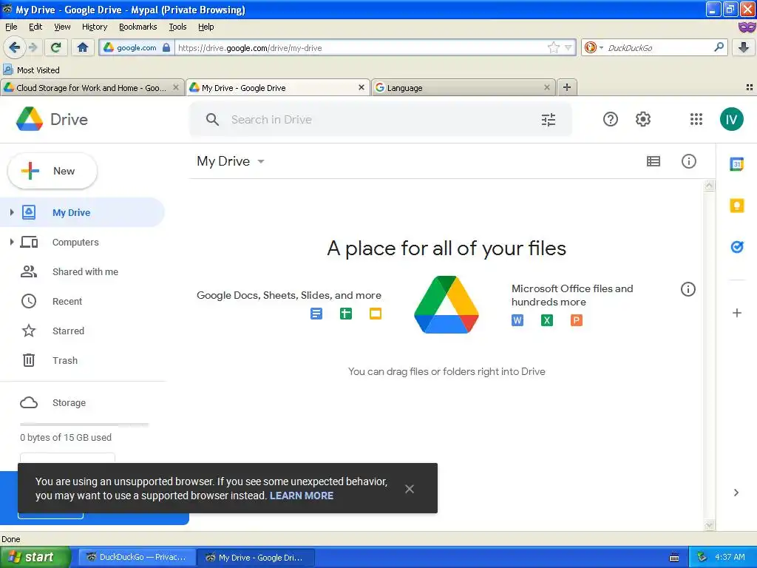
Task: Open Drive Settings gear icon
Action: 642,119
